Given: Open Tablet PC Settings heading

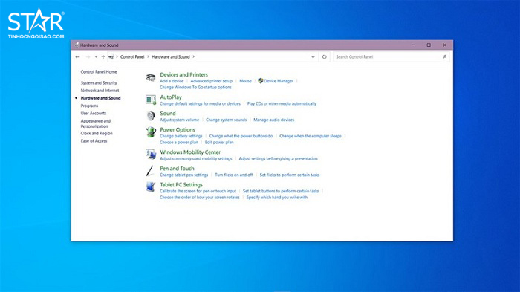Looking at the screenshot, I should point(181,185).
